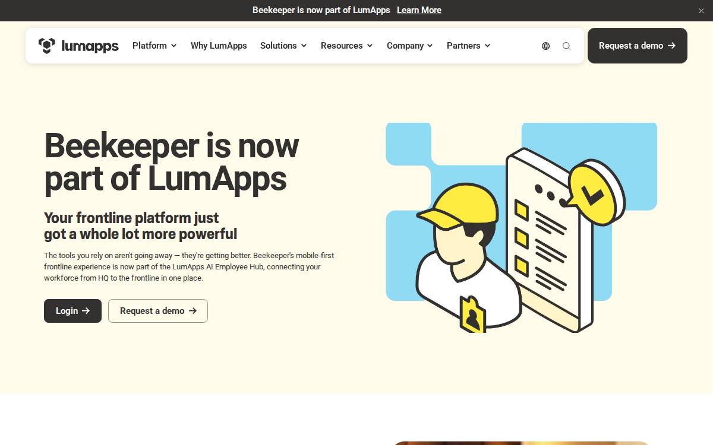The height and width of the screenshot is (445, 713).
Task: Click Request a demo in header
Action: tap(638, 46)
